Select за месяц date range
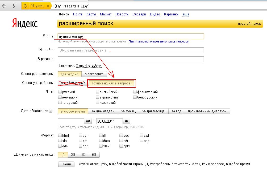267x176 pixels. pos(128,111)
